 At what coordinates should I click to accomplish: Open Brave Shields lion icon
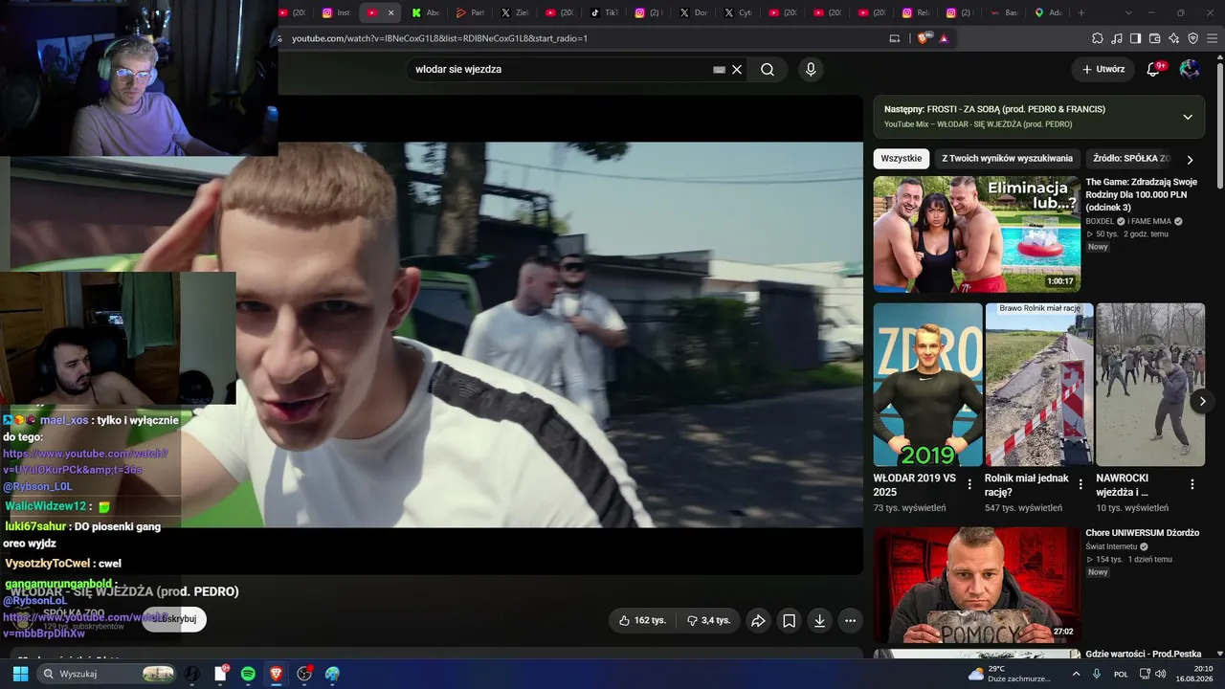[x=923, y=38]
